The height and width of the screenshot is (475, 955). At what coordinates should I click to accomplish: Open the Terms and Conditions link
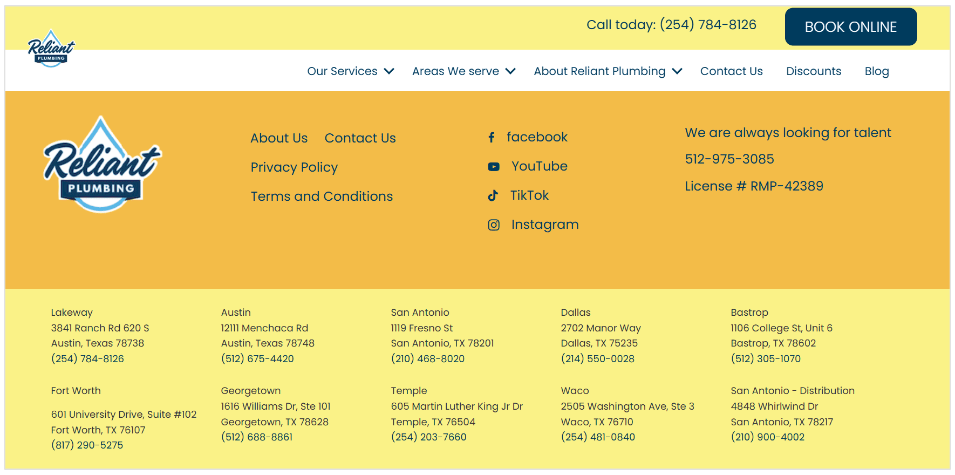pyautogui.click(x=322, y=196)
